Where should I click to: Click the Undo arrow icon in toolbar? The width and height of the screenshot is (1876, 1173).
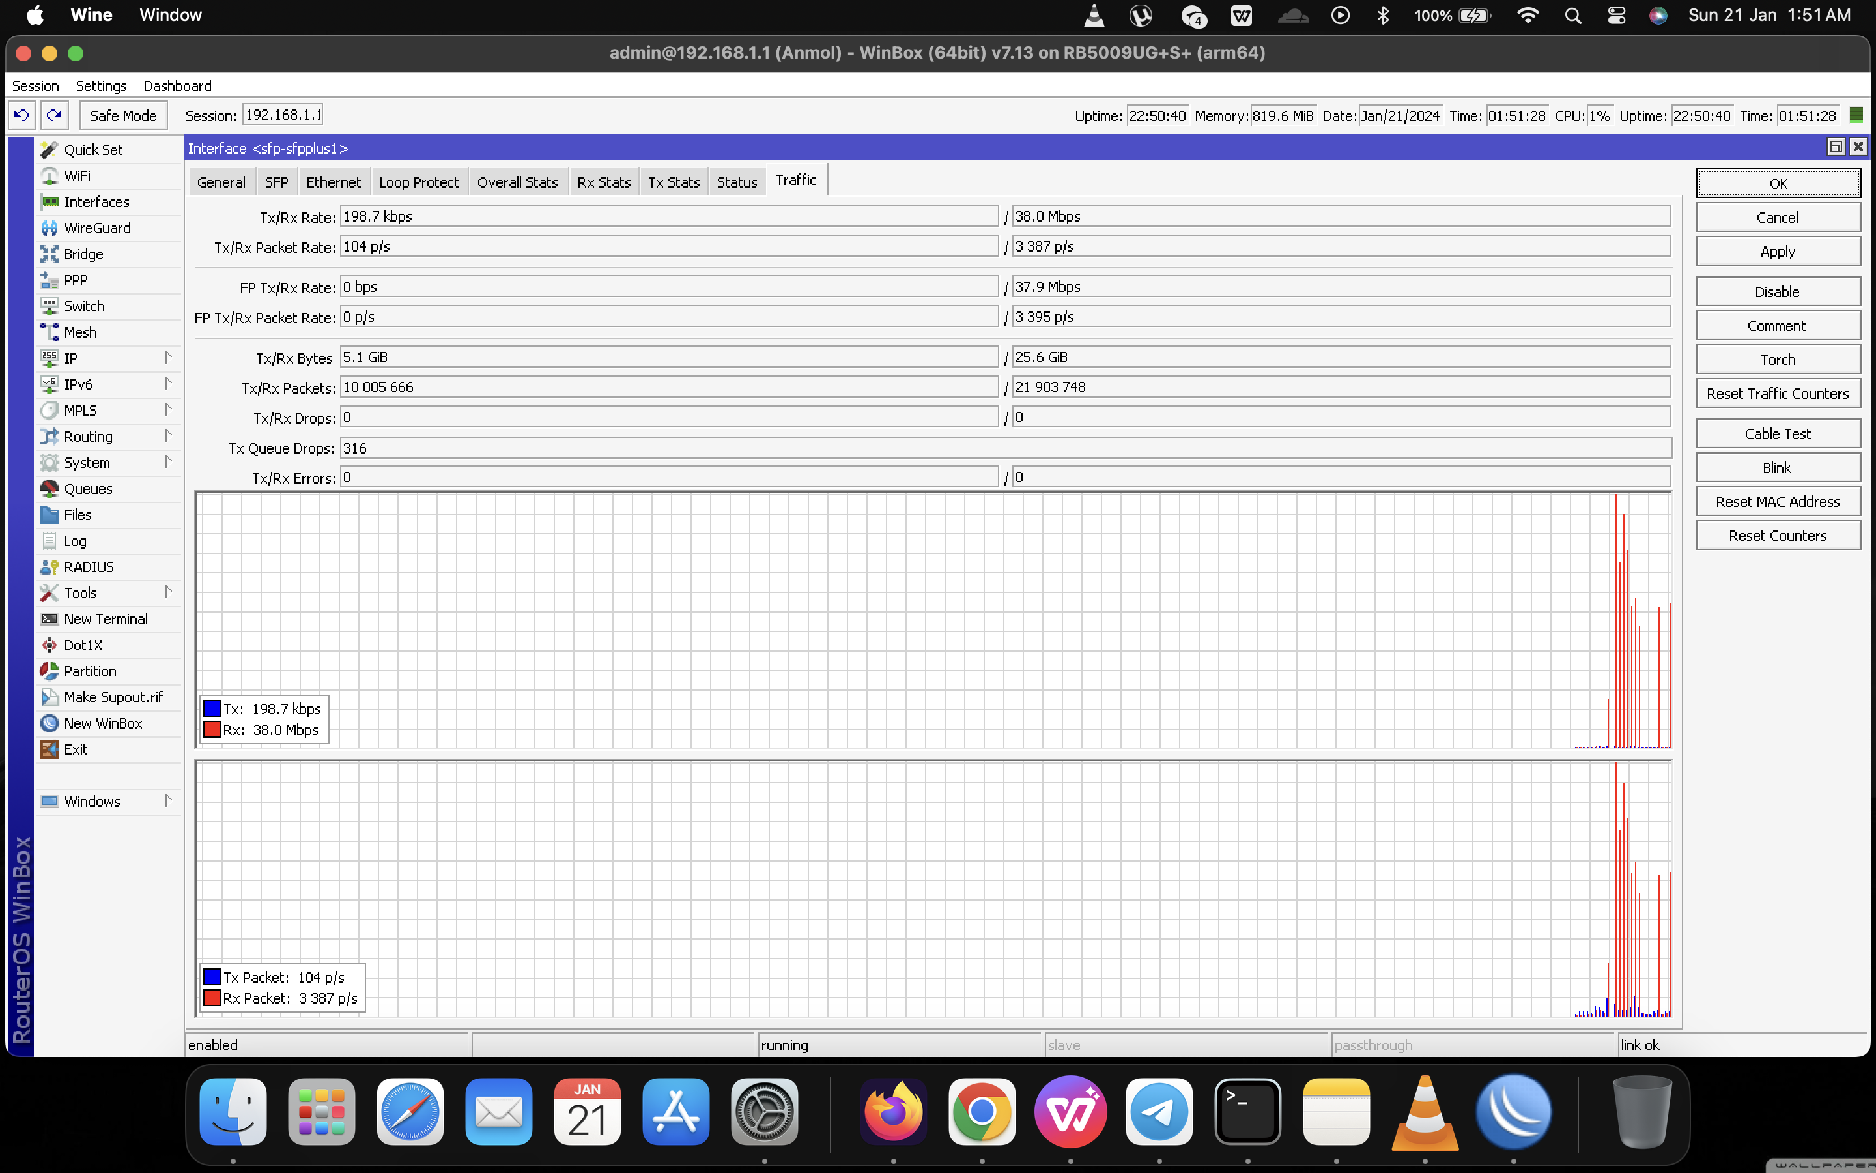(x=21, y=115)
